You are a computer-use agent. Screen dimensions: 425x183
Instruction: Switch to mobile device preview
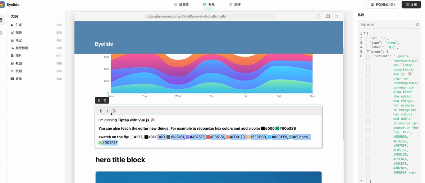pos(319,16)
